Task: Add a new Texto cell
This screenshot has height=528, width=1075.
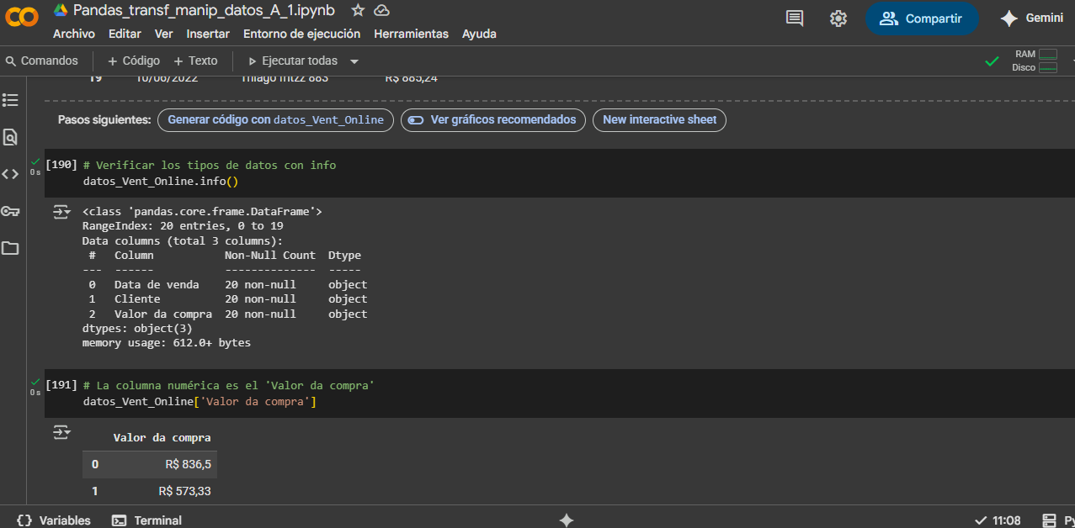Action: (x=195, y=61)
